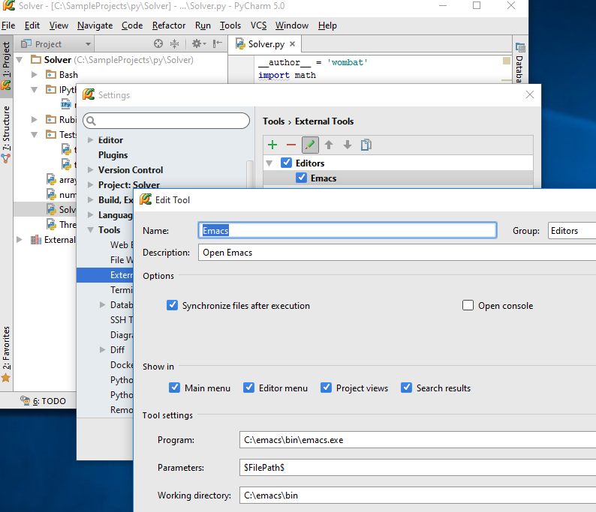Open the 2: Favorites tool window sidebar tab
Image resolution: width=596 pixels, height=512 pixels.
click(x=6, y=354)
